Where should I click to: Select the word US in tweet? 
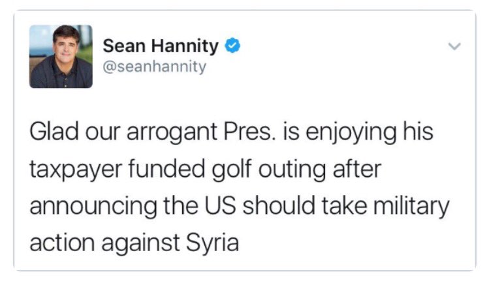coord(220,205)
